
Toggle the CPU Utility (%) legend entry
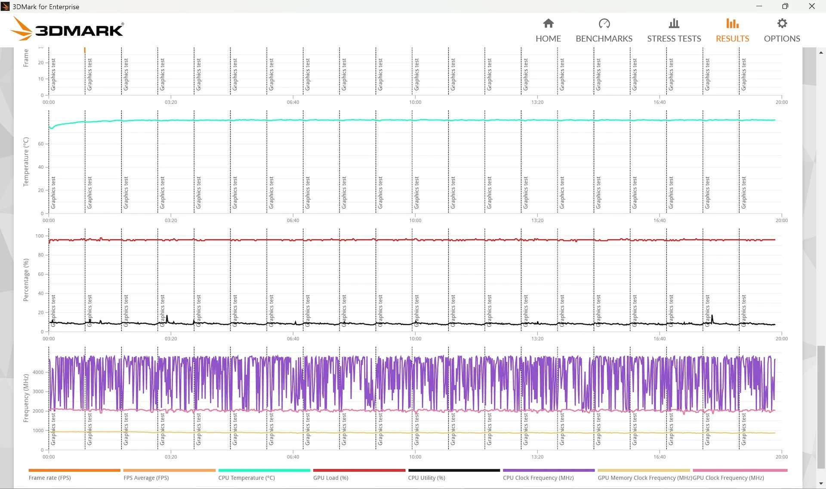[427, 478]
